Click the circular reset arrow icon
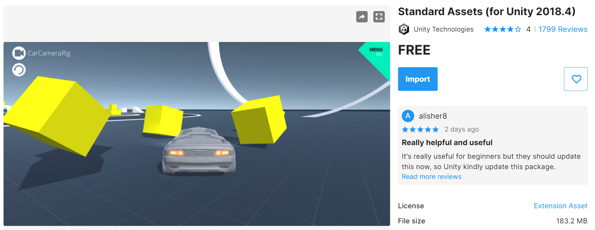 click(19, 70)
